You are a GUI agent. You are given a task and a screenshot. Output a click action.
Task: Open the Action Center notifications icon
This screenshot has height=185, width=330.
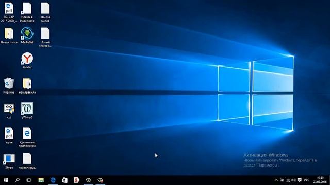tap(300, 180)
